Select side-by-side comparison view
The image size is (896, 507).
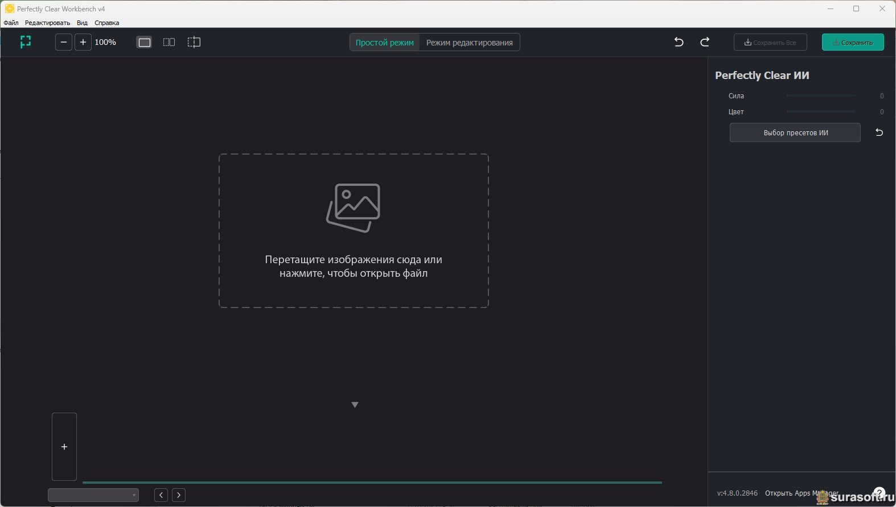click(x=169, y=42)
